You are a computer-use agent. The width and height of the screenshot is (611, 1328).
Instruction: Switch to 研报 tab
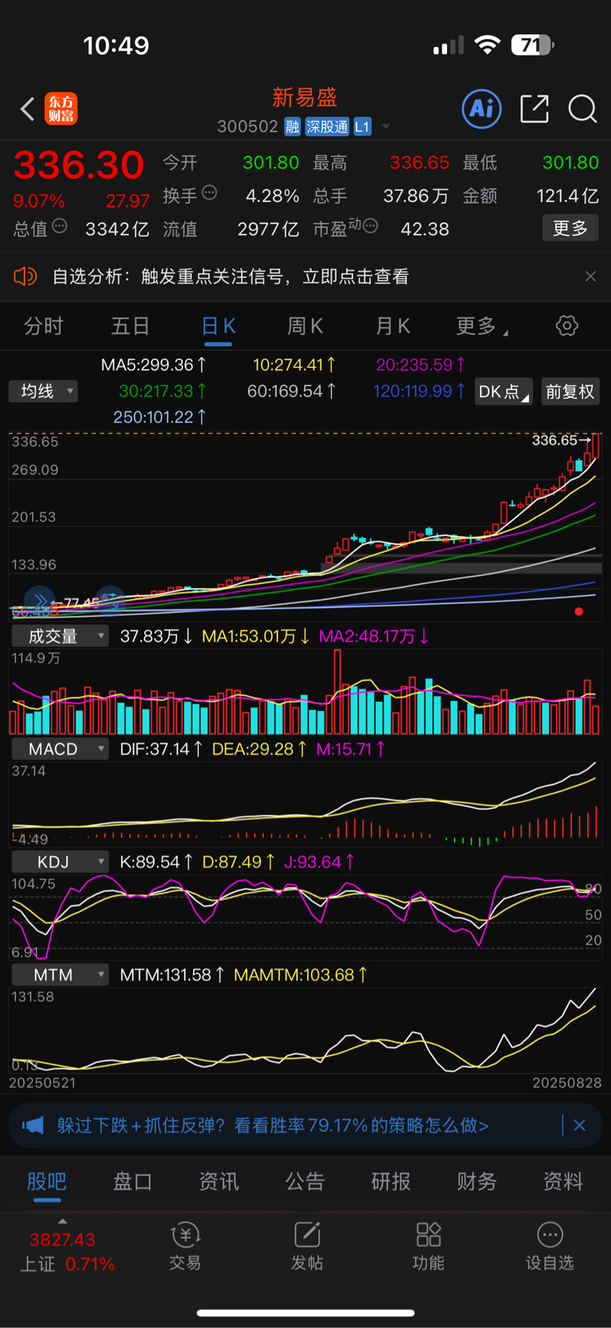coord(391,1182)
